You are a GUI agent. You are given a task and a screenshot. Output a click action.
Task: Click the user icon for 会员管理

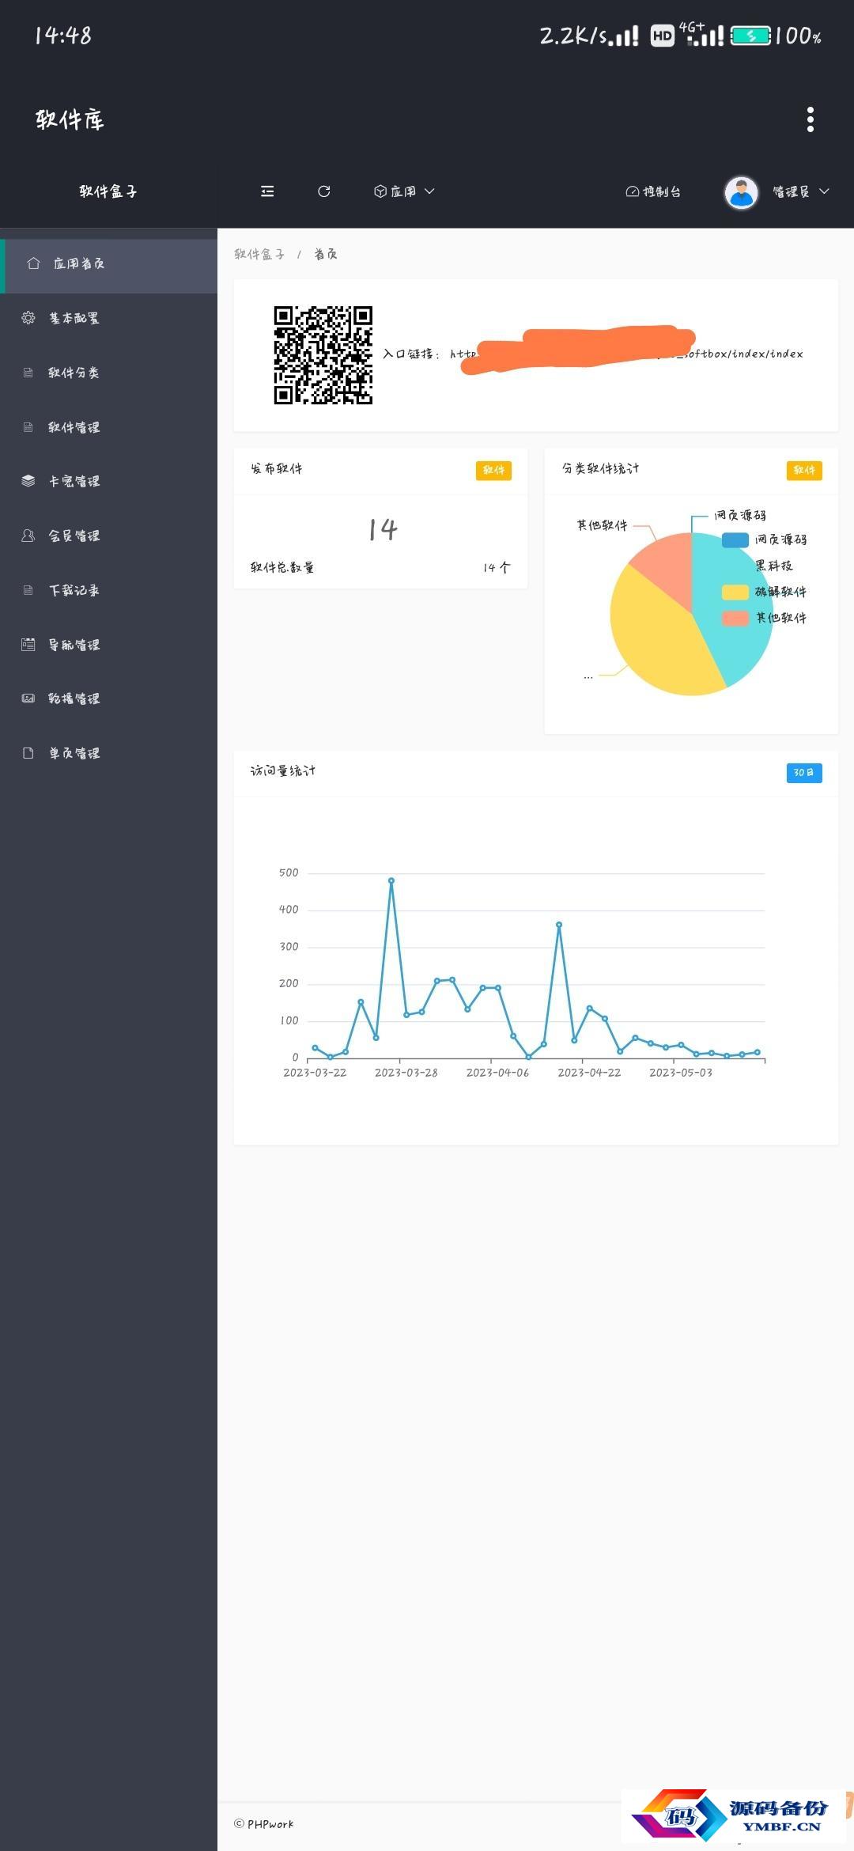pos(28,536)
